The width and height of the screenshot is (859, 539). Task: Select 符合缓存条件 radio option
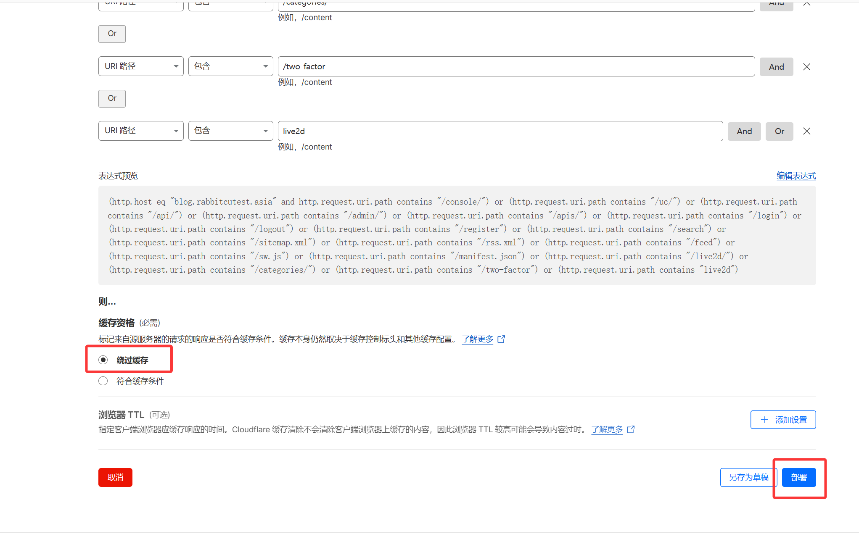103,381
